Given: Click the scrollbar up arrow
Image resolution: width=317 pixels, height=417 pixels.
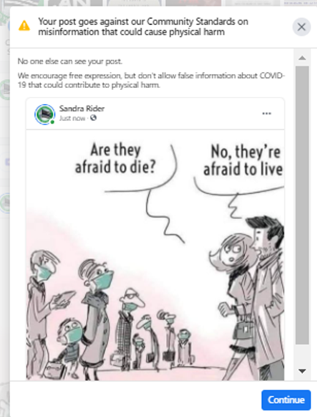Looking at the screenshot, I should pyautogui.click(x=302, y=58).
